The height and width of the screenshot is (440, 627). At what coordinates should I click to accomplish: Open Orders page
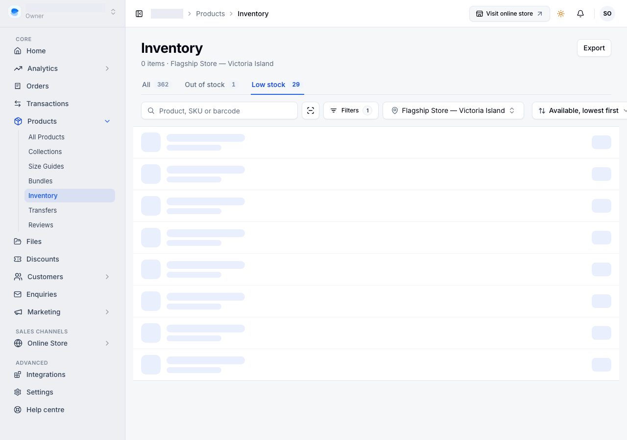62,86
